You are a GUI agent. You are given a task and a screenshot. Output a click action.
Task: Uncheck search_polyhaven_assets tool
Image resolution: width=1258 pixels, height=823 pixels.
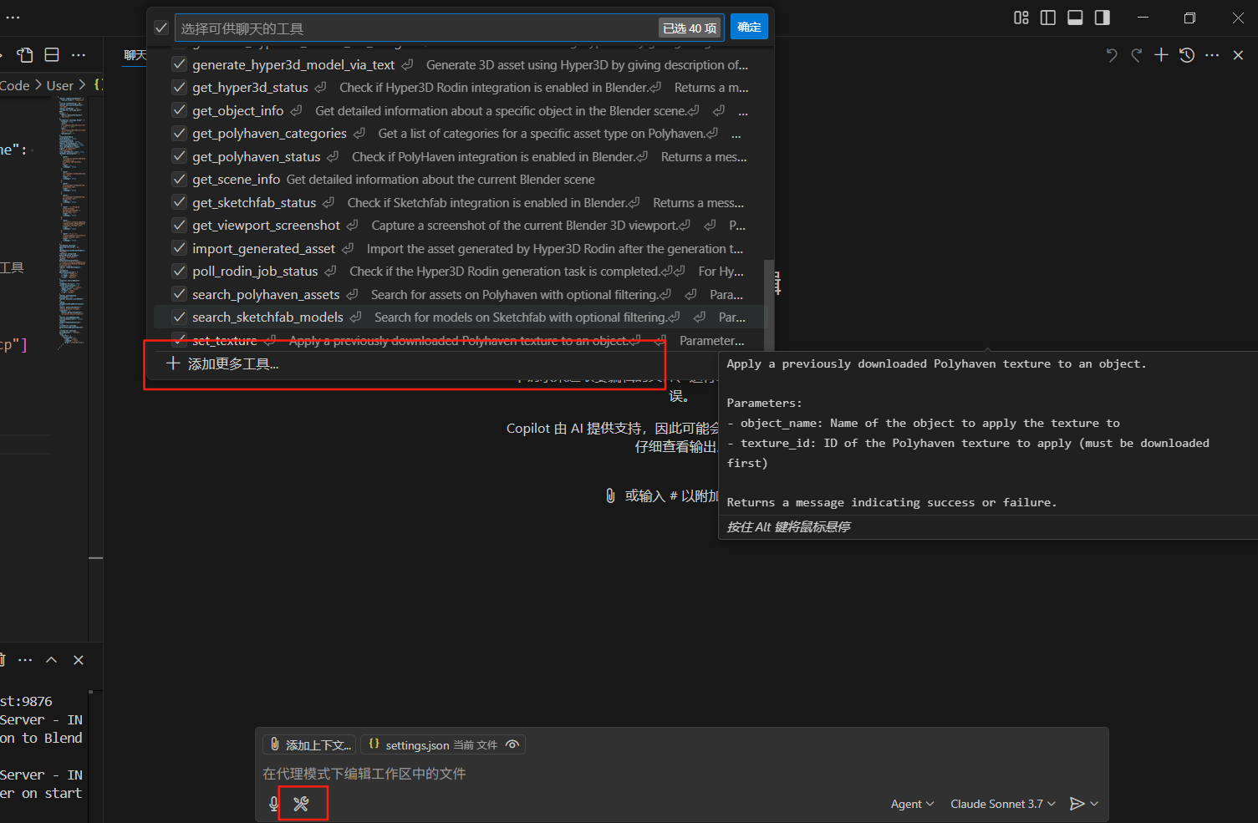point(179,294)
